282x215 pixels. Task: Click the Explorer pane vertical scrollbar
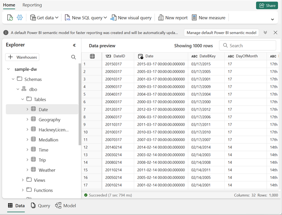tap(80, 104)
